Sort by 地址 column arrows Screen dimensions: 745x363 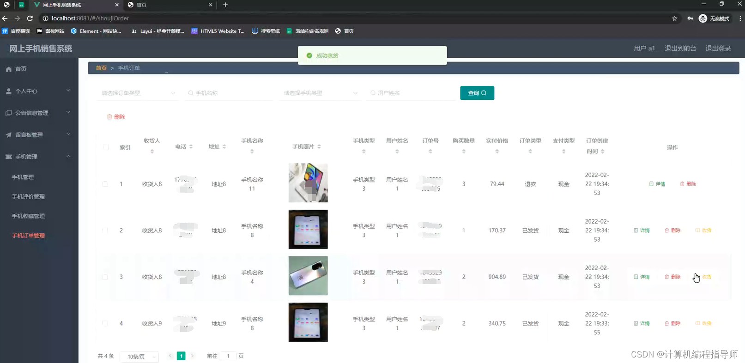pyautogui.click(x=224, y=146)
